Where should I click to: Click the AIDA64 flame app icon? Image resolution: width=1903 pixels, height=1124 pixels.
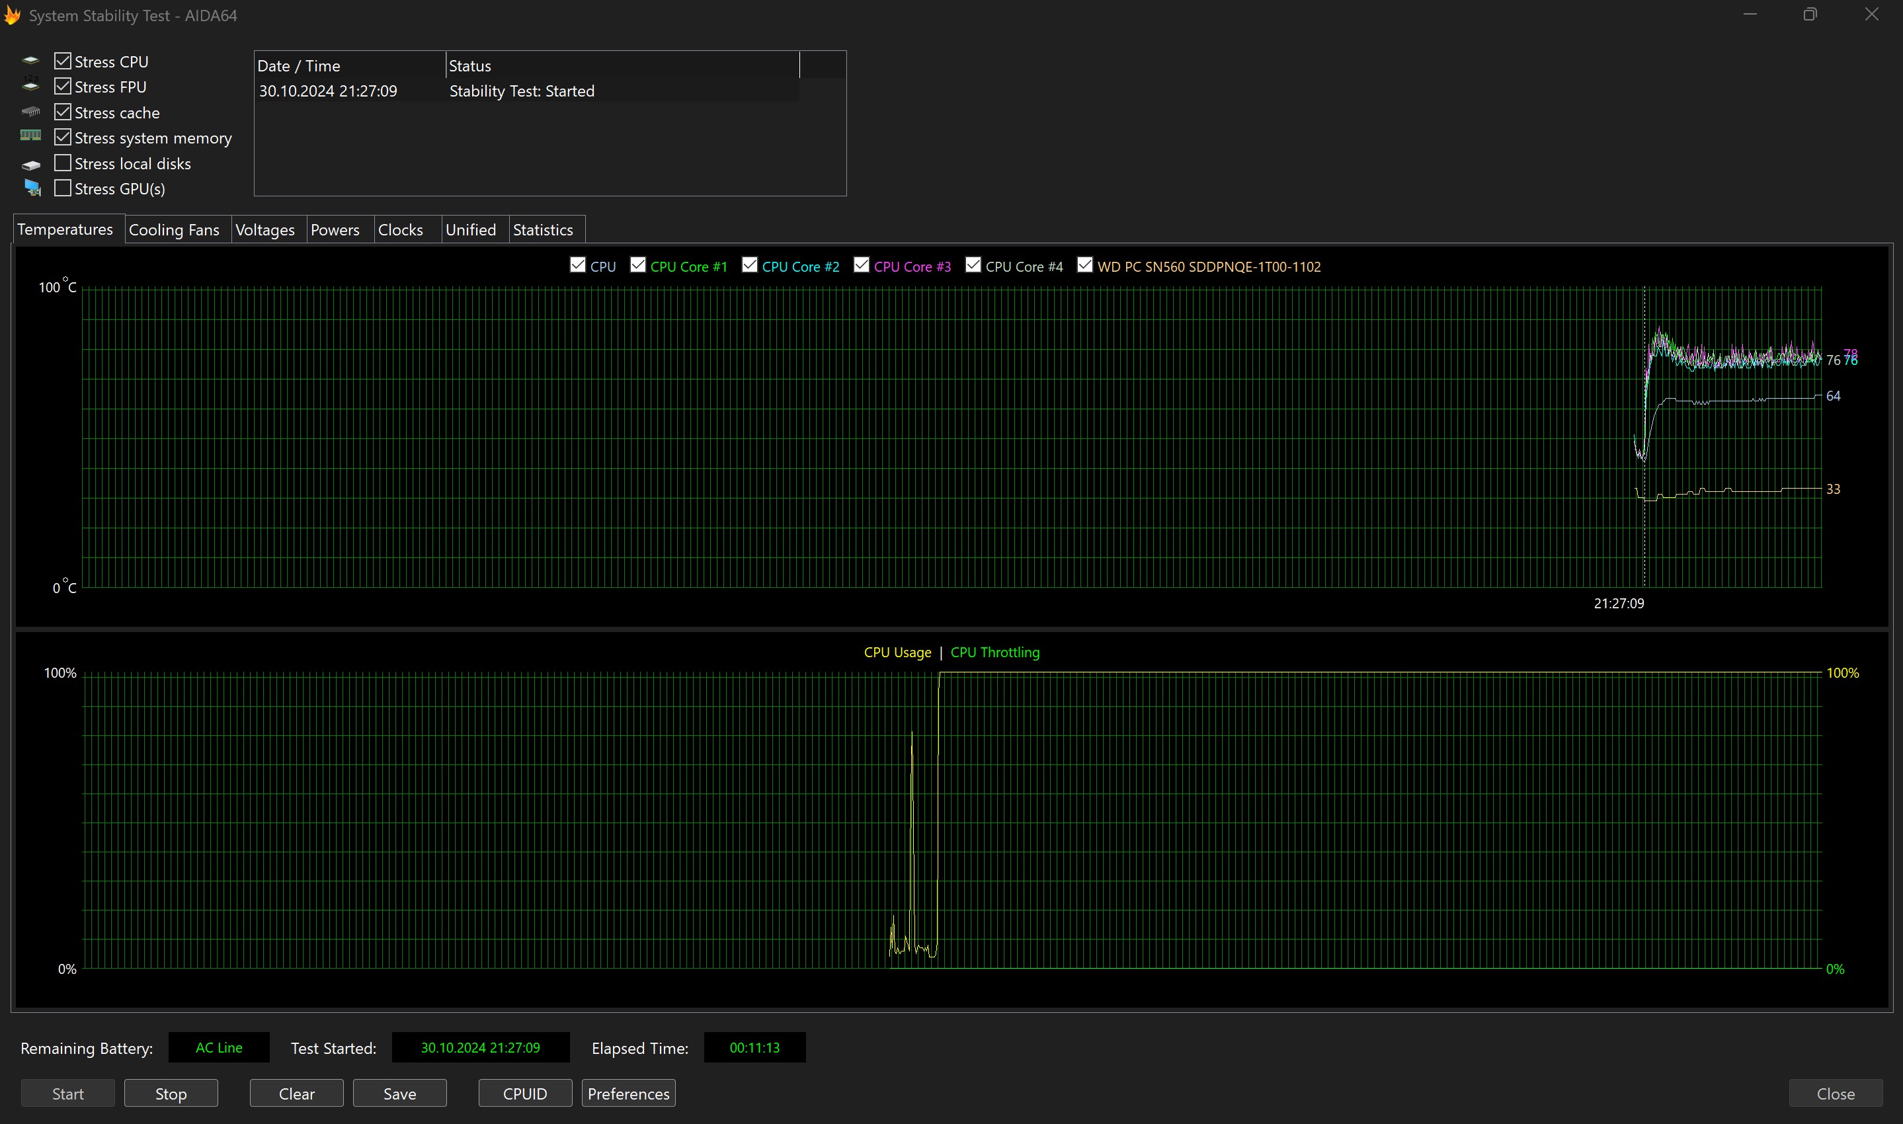[12, 15]
